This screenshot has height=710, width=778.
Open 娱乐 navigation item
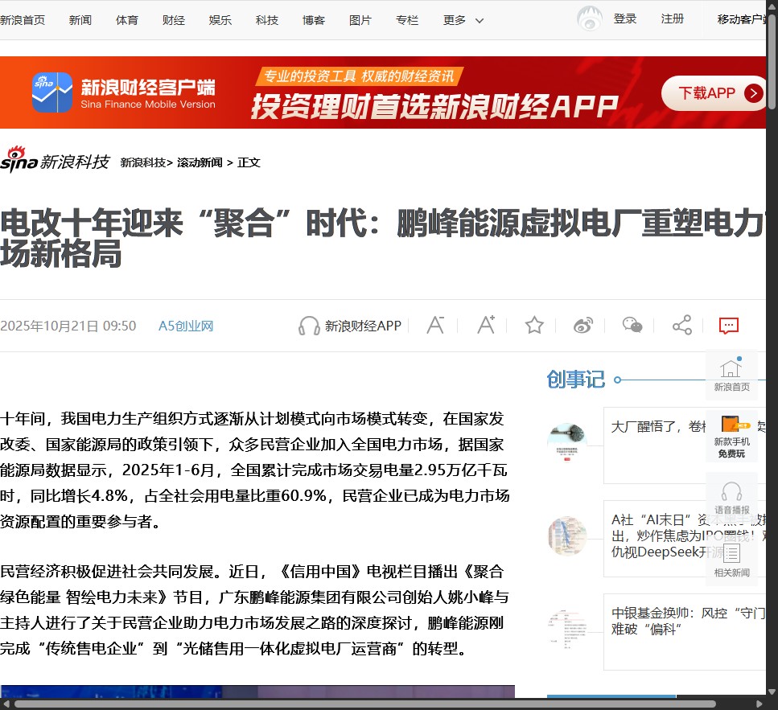pyautogui.click(x=220, y=20)
